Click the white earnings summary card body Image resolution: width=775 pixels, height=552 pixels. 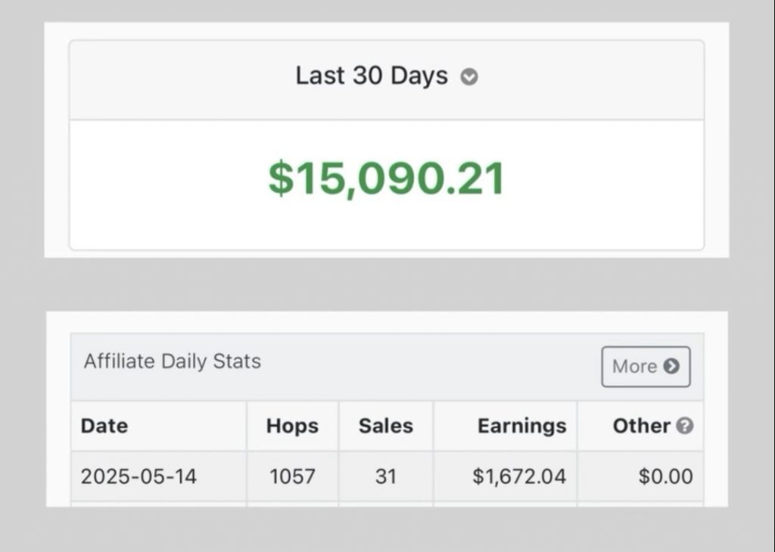click(x=387, y=185)
